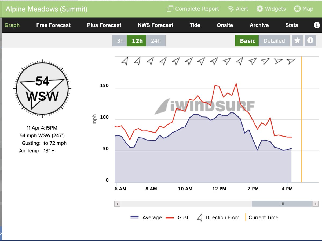Click the 54 mph WSW (247°) reading

[x=42, y=135]
